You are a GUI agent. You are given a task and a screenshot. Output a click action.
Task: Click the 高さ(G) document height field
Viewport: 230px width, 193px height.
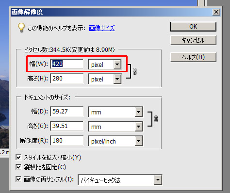point(67,126)
